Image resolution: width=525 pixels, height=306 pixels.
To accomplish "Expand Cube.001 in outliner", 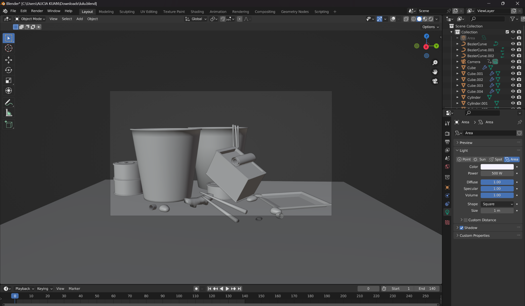I will coord(457,74).
